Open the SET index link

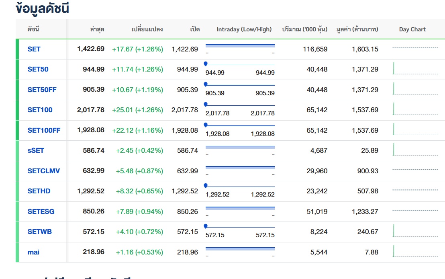click(x=34, y=49)
